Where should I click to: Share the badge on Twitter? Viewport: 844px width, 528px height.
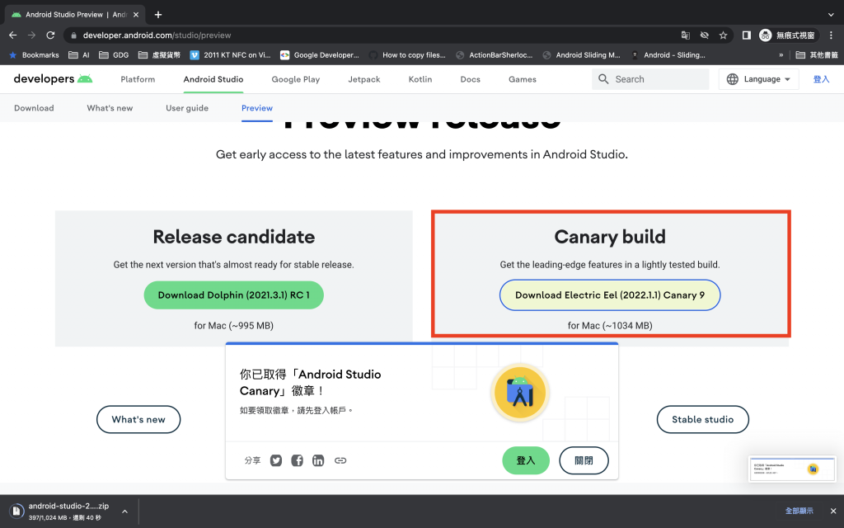pyautogui.click(x=276, y=460)
